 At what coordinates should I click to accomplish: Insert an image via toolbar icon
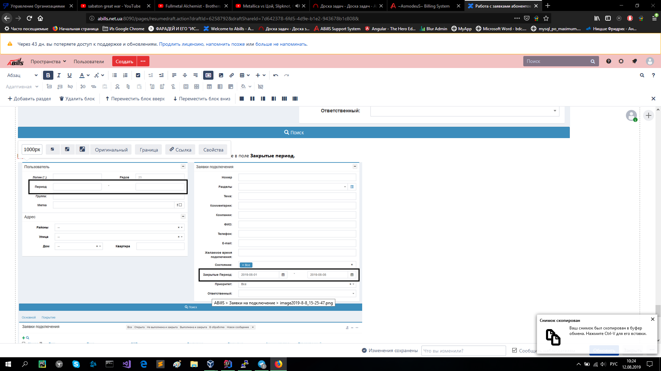(221, 75)
